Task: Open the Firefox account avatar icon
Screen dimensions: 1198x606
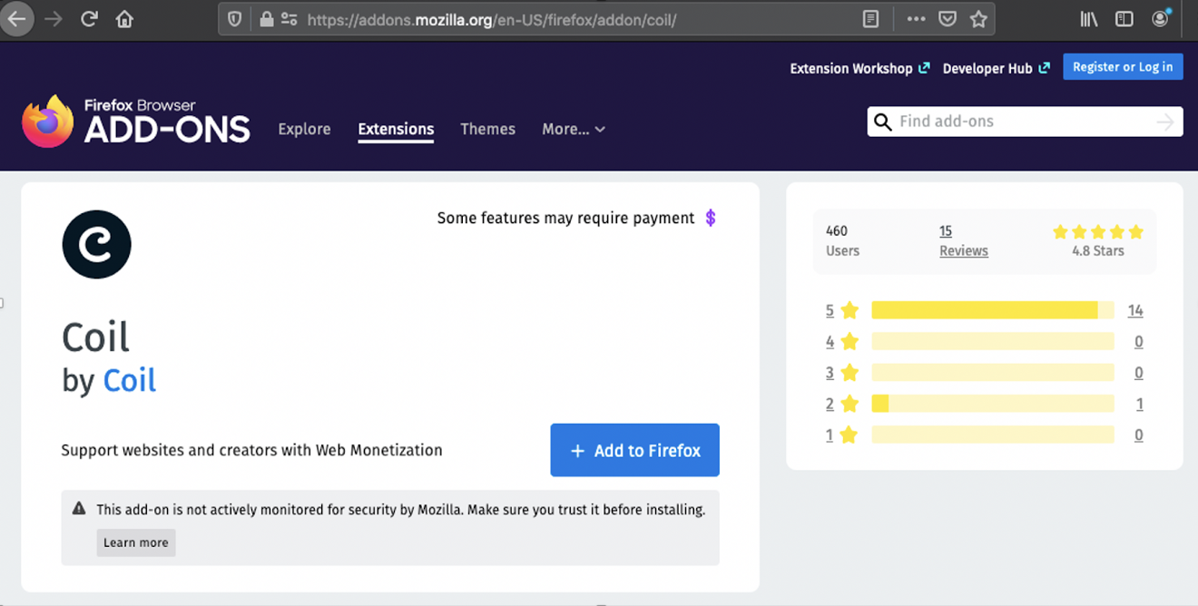Action: (1161, 18)
